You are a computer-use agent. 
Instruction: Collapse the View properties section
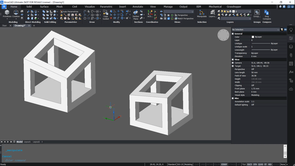(233, 60)
